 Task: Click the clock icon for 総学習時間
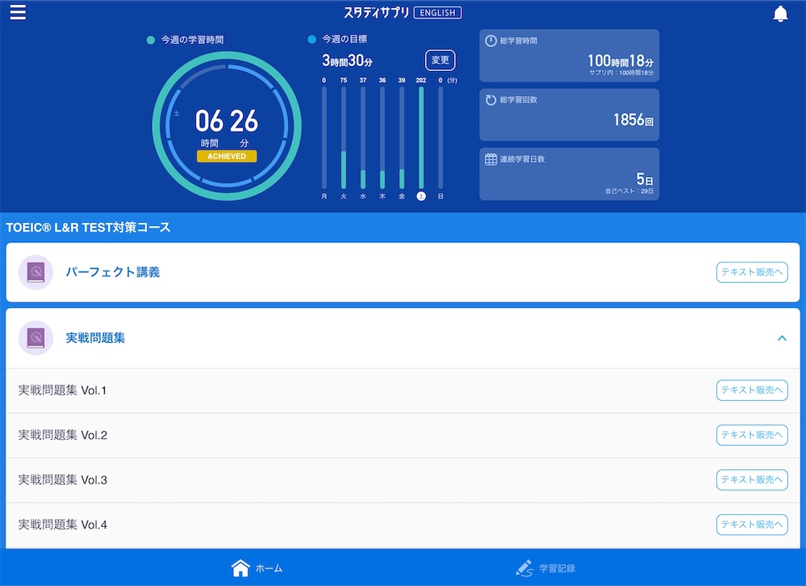(491, 41)
